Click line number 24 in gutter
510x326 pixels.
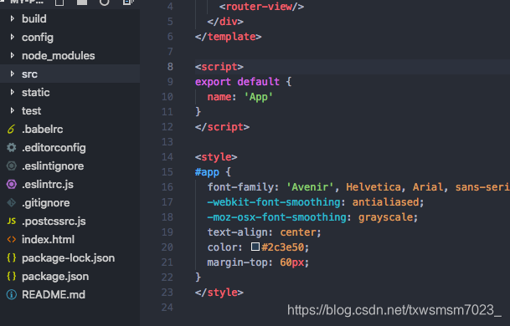click(167, 308)
